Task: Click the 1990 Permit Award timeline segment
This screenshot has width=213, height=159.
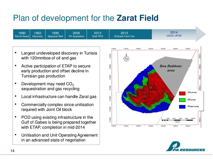Action: click(22, 34)
